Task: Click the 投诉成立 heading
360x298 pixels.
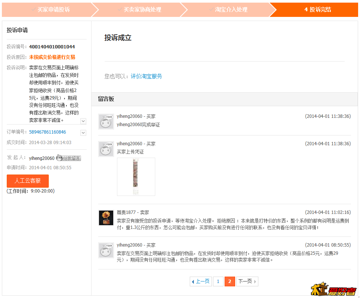Action: pyautogui.click(x=118, y=38)
